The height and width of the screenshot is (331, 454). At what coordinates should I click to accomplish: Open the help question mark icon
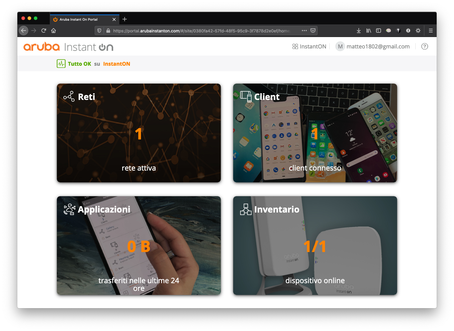pyautogui.click(x=425, y=46)
